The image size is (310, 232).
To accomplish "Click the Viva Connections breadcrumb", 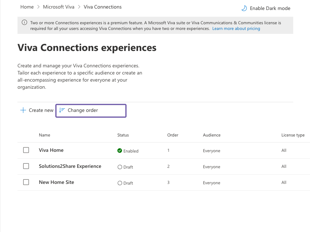I will pos(103,7).
